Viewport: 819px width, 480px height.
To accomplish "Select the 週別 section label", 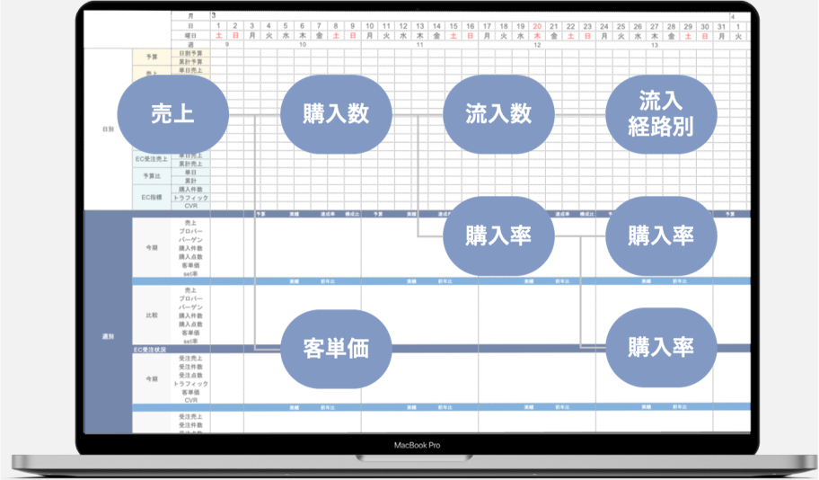I will tap(107, 334).
